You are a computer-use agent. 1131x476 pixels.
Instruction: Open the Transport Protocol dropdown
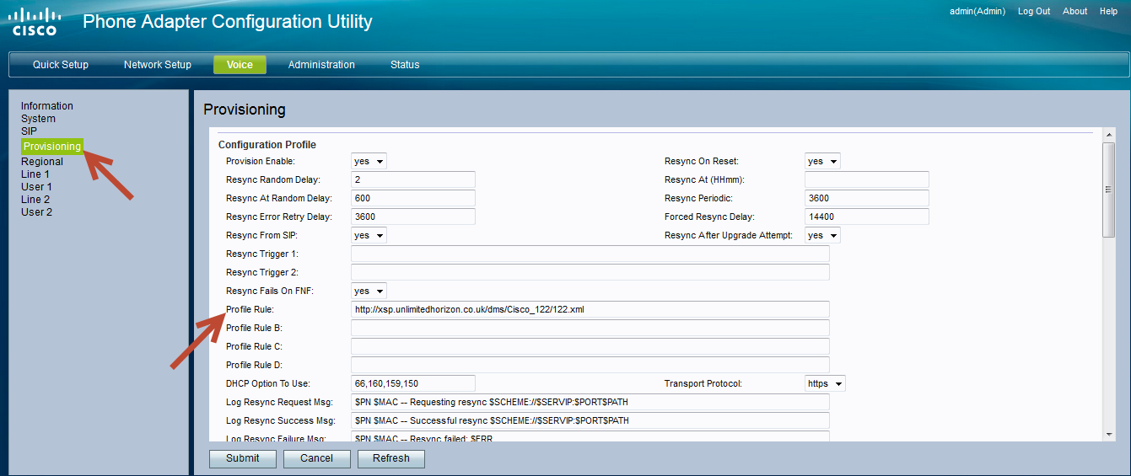825,383
